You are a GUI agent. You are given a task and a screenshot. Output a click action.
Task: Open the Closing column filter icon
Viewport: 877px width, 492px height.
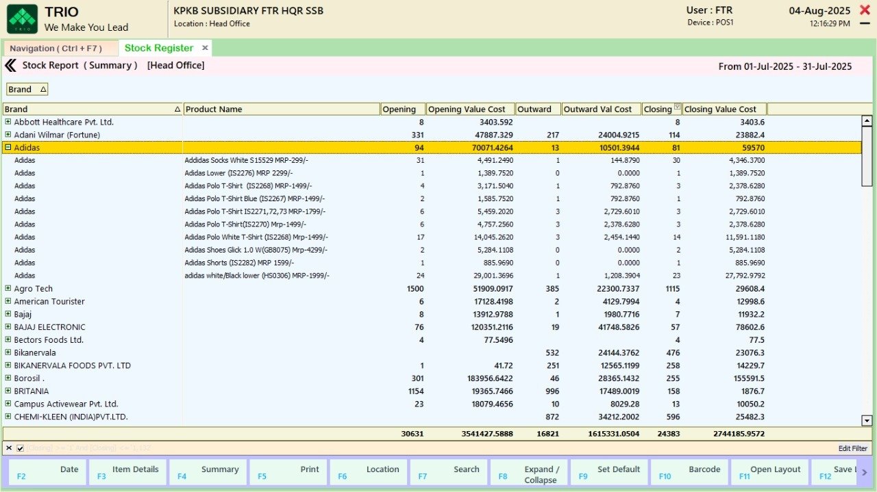[x=678, y=107]
